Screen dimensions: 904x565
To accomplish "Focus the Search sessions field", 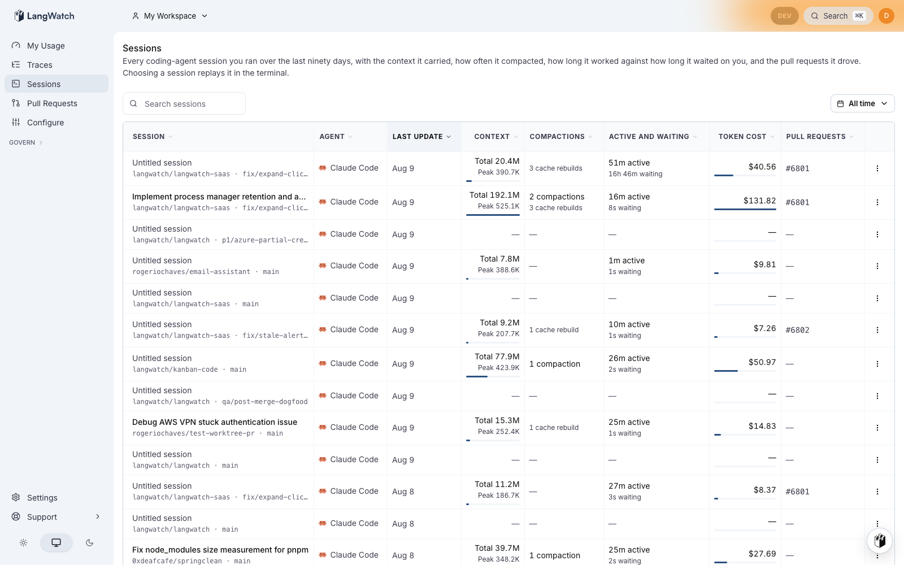I will [184, 103].
